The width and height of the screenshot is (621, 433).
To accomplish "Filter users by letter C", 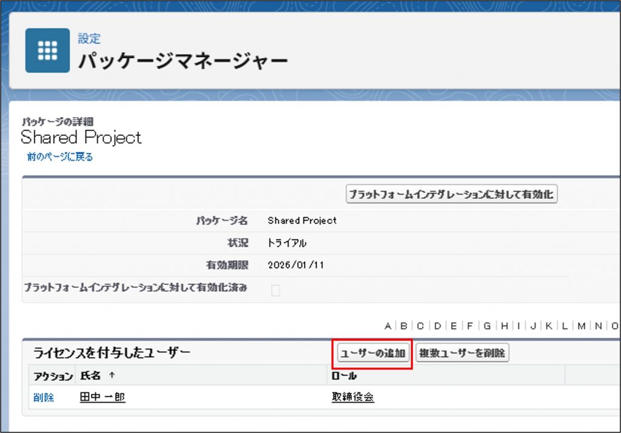I will coord(420,326).
